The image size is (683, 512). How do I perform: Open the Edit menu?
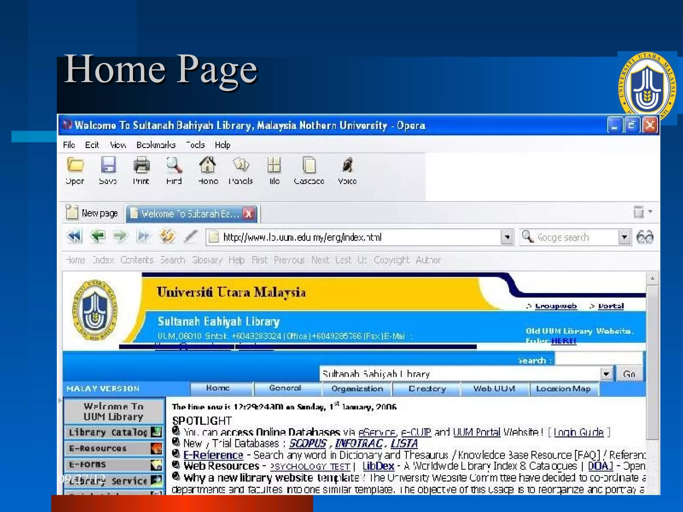pos(92,145)
